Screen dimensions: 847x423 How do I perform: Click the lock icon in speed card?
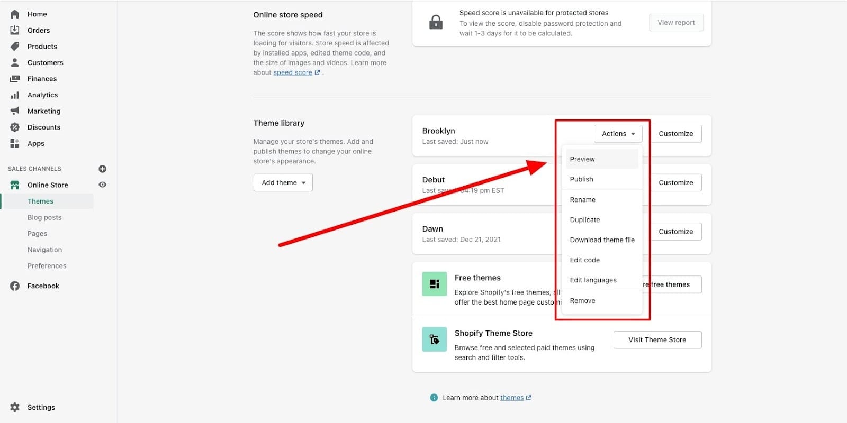click(436, 22)
